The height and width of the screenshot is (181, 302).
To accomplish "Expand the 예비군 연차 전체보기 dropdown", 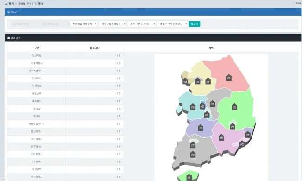I will [x=172, y=24].
